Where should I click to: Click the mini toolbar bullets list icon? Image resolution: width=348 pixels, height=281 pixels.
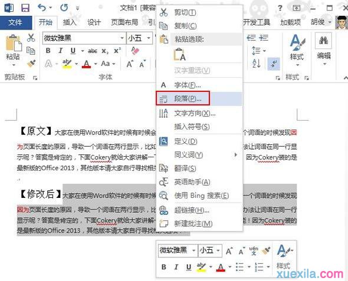tap(239, 267)
